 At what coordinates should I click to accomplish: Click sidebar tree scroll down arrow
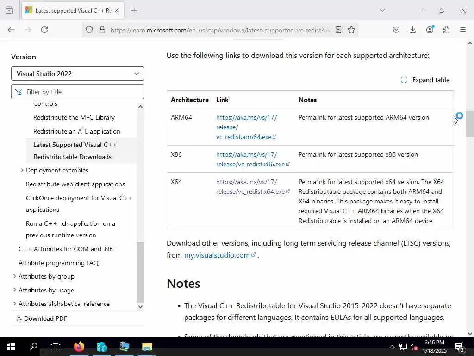140,307
